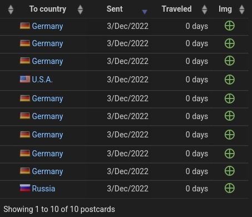
Task: Sort by the Img column arrows
Action: tap(241, 9)
